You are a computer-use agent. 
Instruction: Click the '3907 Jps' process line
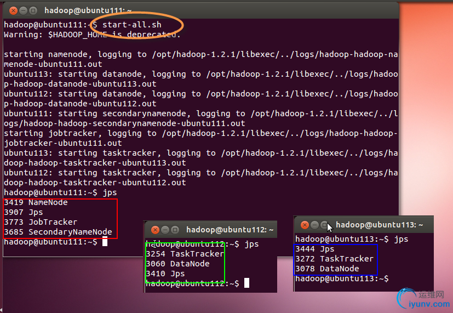tap(24, 213)
